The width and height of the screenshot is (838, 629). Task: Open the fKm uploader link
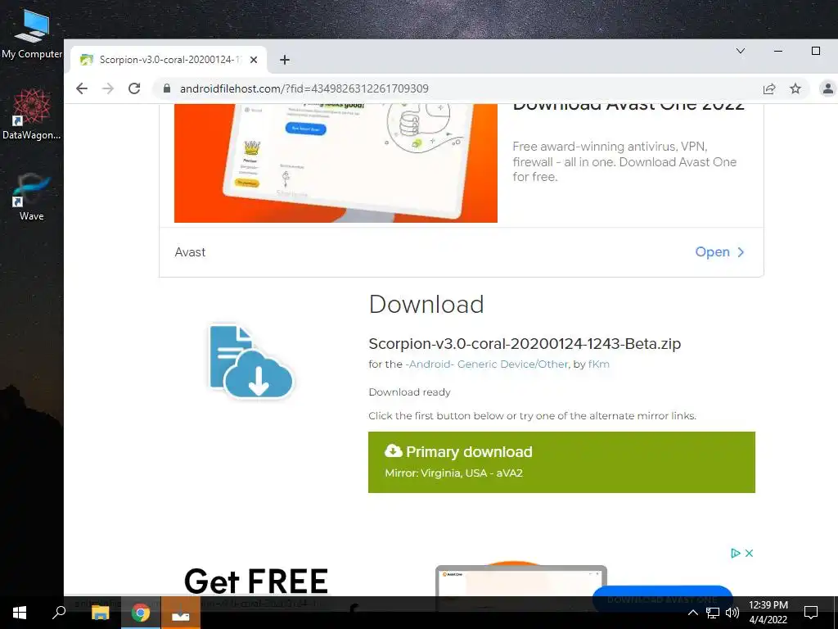pos(598,364)
